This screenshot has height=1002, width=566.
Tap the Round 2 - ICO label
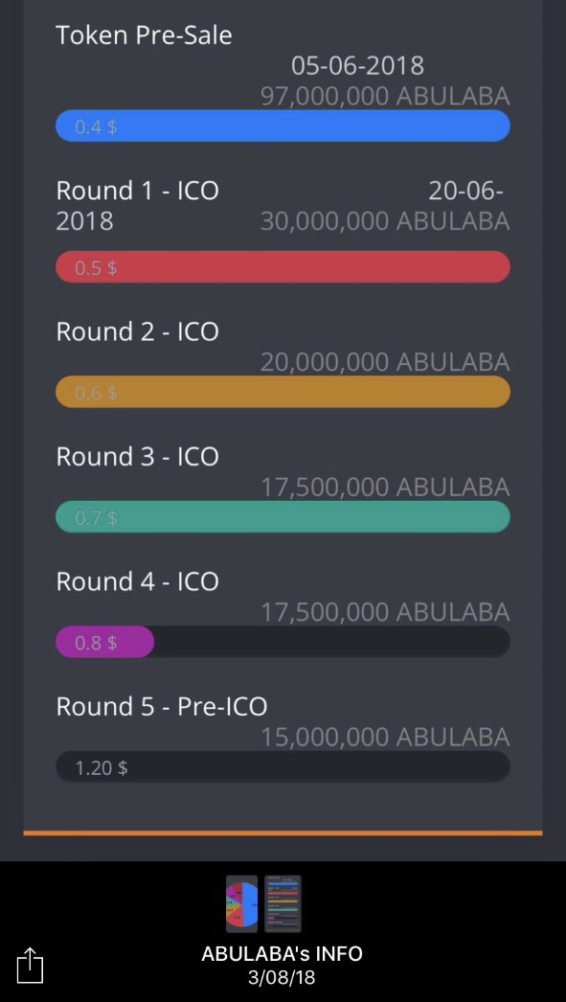pyautogui.click(x=137, y=331)
